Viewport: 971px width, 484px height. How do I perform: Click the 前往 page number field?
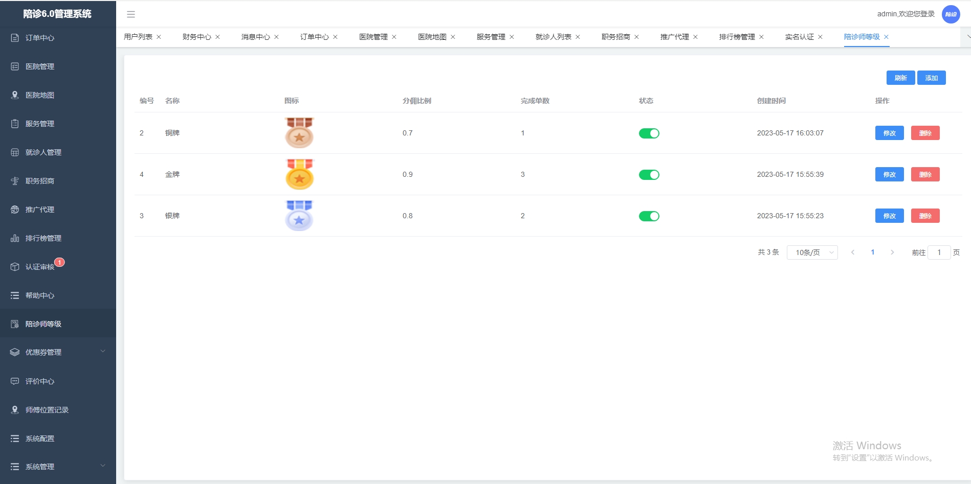939,252
